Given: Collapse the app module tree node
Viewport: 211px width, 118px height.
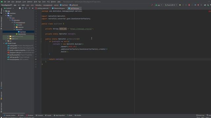Looking at the screenshot, I should point(4,11).
